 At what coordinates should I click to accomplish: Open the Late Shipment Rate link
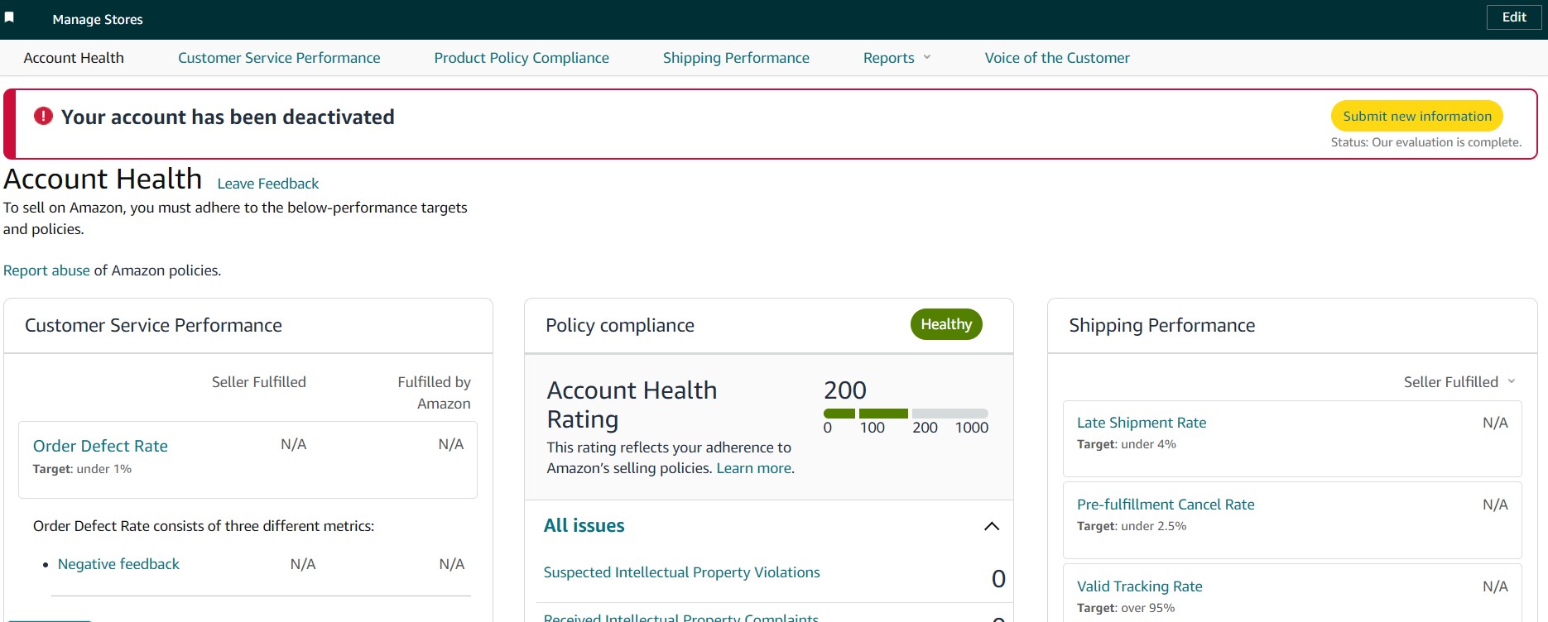pyautogui.click(x=1142, y=423)
